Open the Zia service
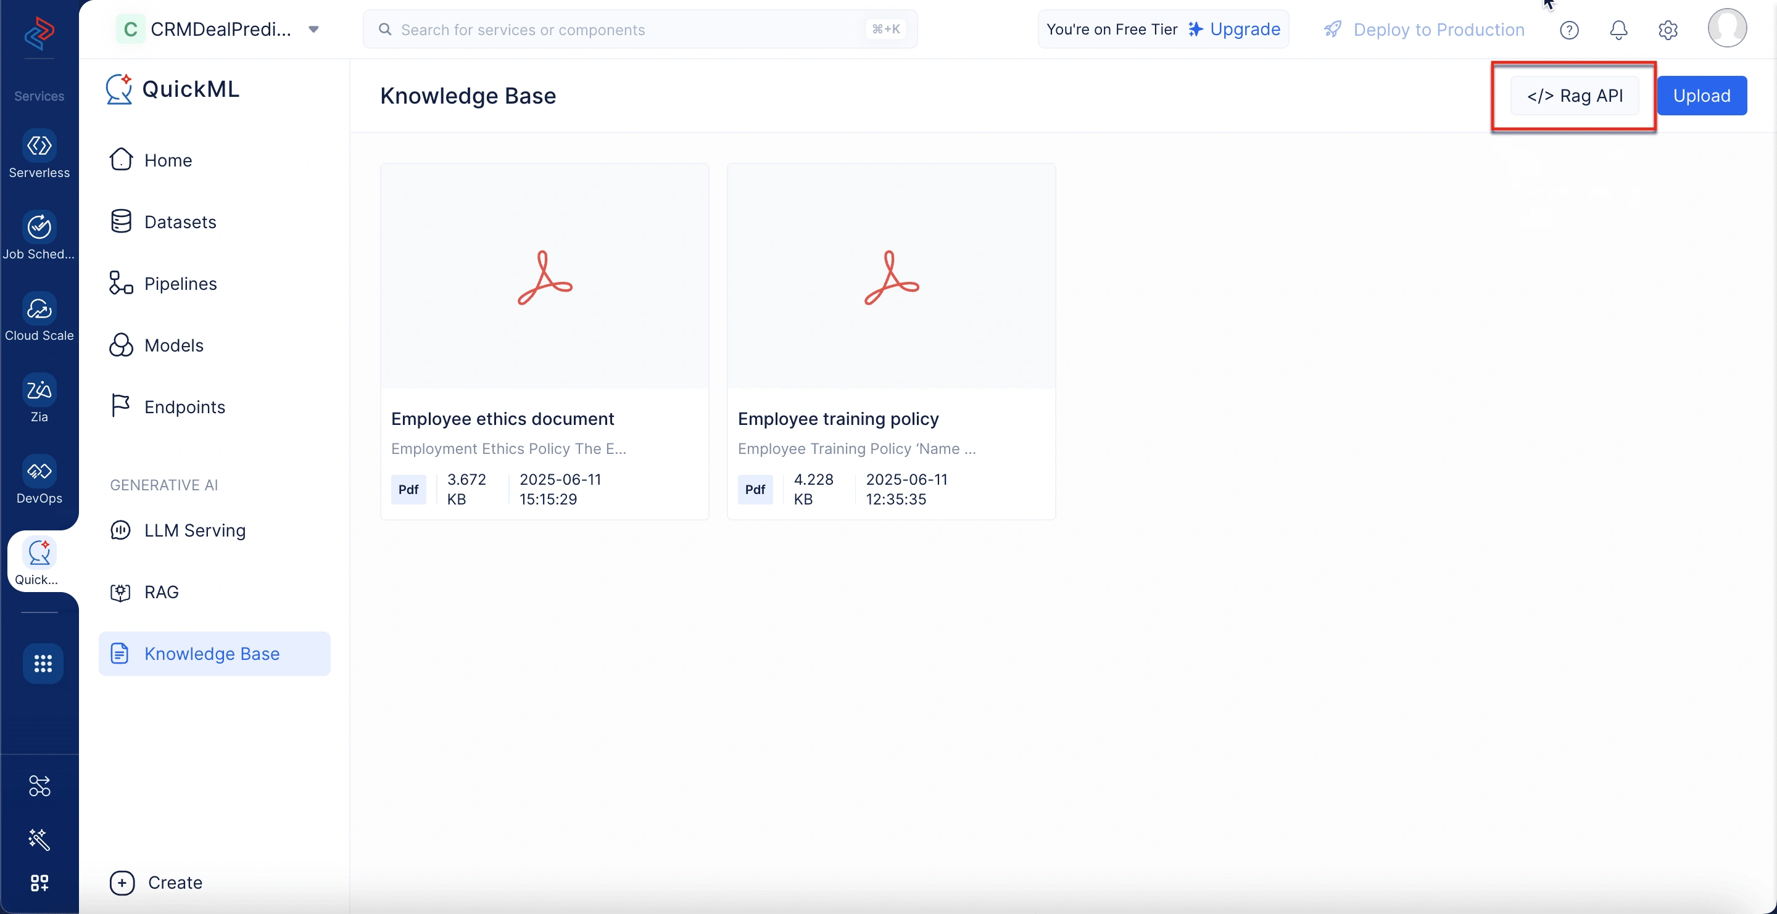The image size is (1777, 914). coord(39,398)
